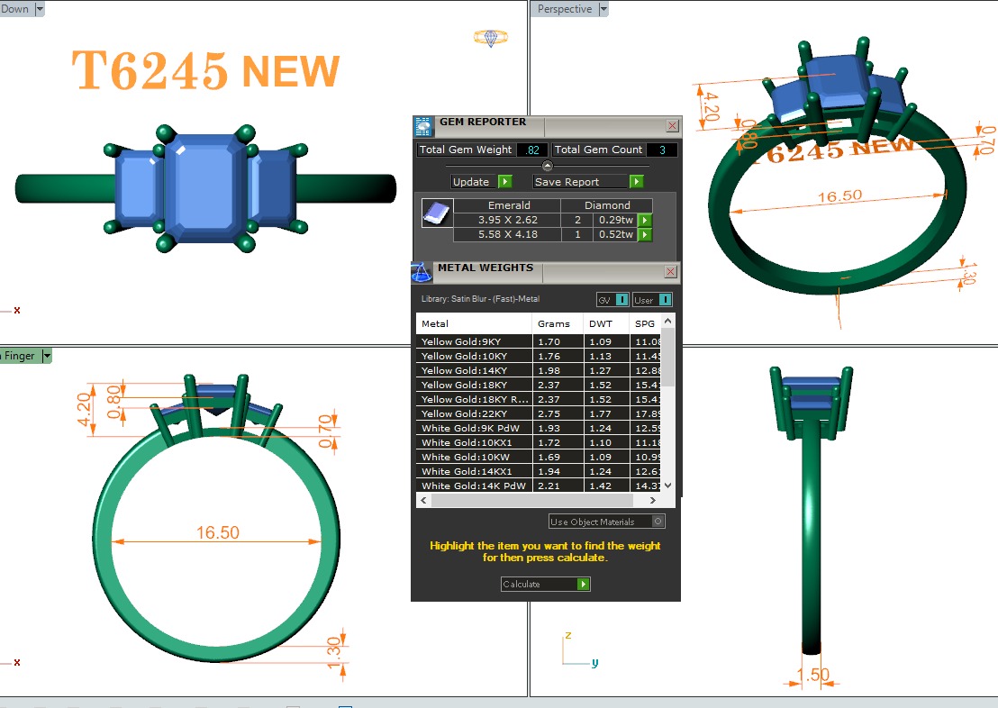The height and width of the screenshot is (708, 998).
Task: Toggle the User library switch
Action: pos(665,300)
